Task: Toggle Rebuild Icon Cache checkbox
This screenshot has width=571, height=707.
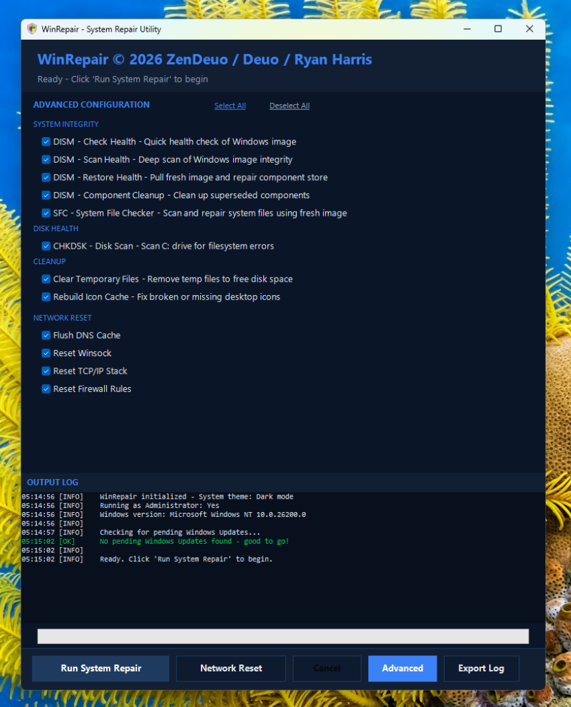Action: click(x=46, y=297)
